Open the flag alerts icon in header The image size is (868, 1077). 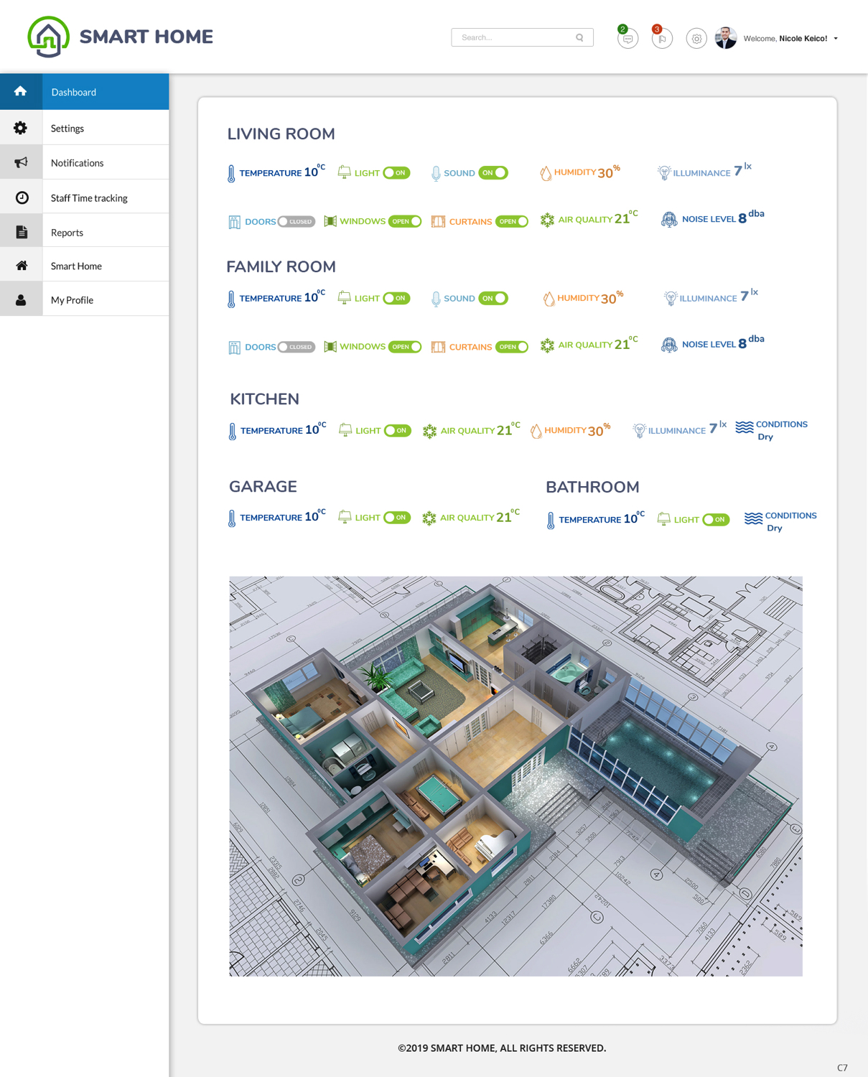click(662, 39)
